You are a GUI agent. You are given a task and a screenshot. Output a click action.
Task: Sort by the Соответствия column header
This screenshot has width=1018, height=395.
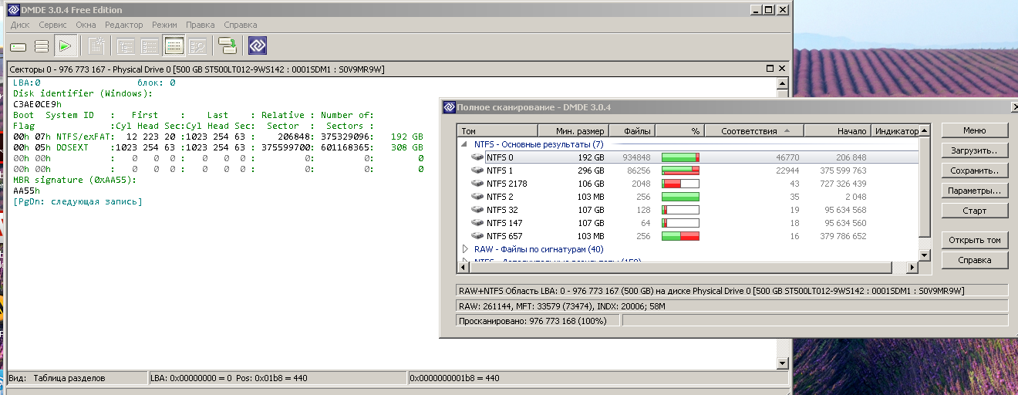pos(753,131)
